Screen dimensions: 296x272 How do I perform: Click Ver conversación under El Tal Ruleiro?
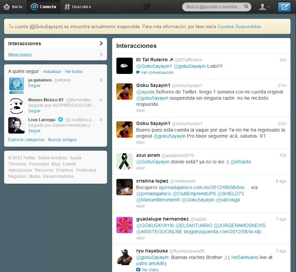[x=157, y=73]
